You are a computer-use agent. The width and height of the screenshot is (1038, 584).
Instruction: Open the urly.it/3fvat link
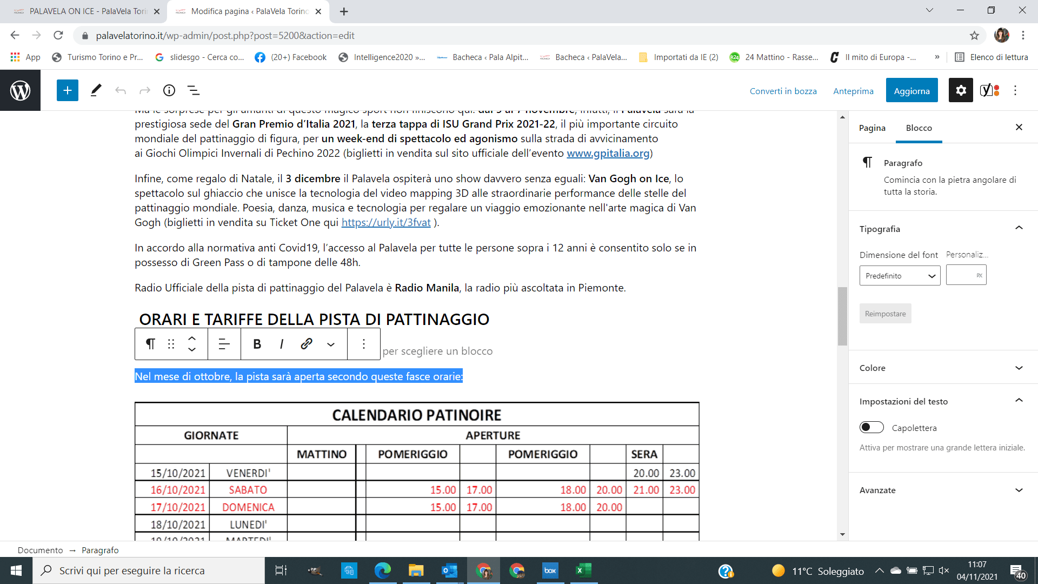(386, 222)
